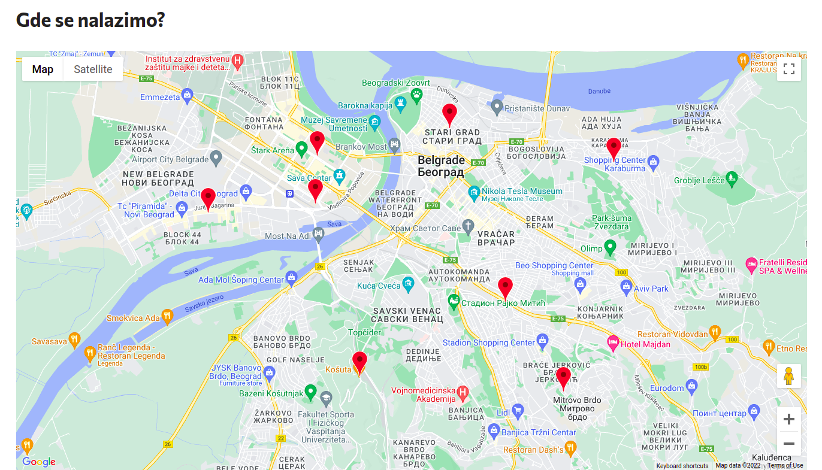Select the Map view tab
Screen dimensions: 822x470
coord(43,69)
